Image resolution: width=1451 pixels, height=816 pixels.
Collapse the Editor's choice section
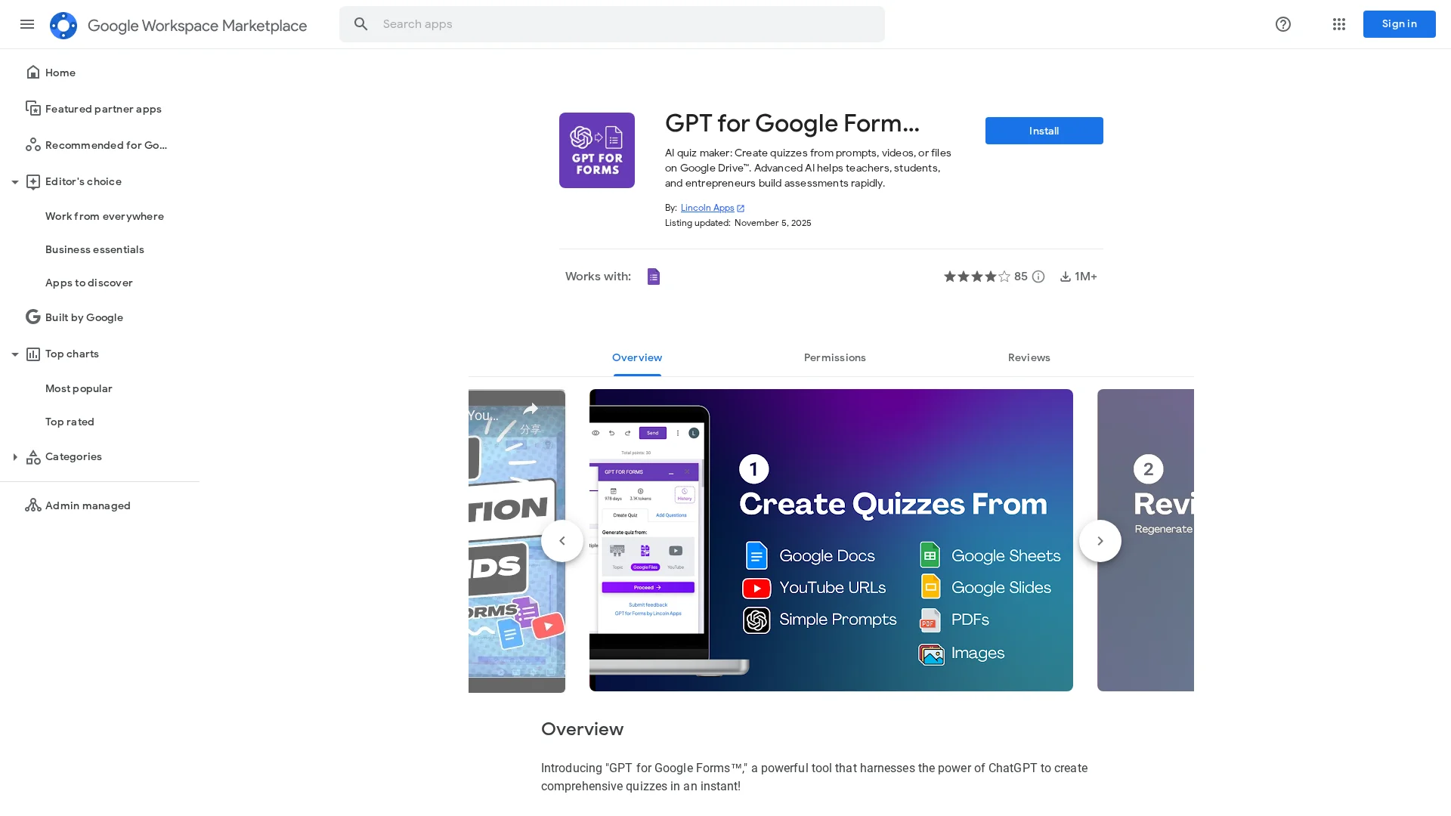pos(14,181)
